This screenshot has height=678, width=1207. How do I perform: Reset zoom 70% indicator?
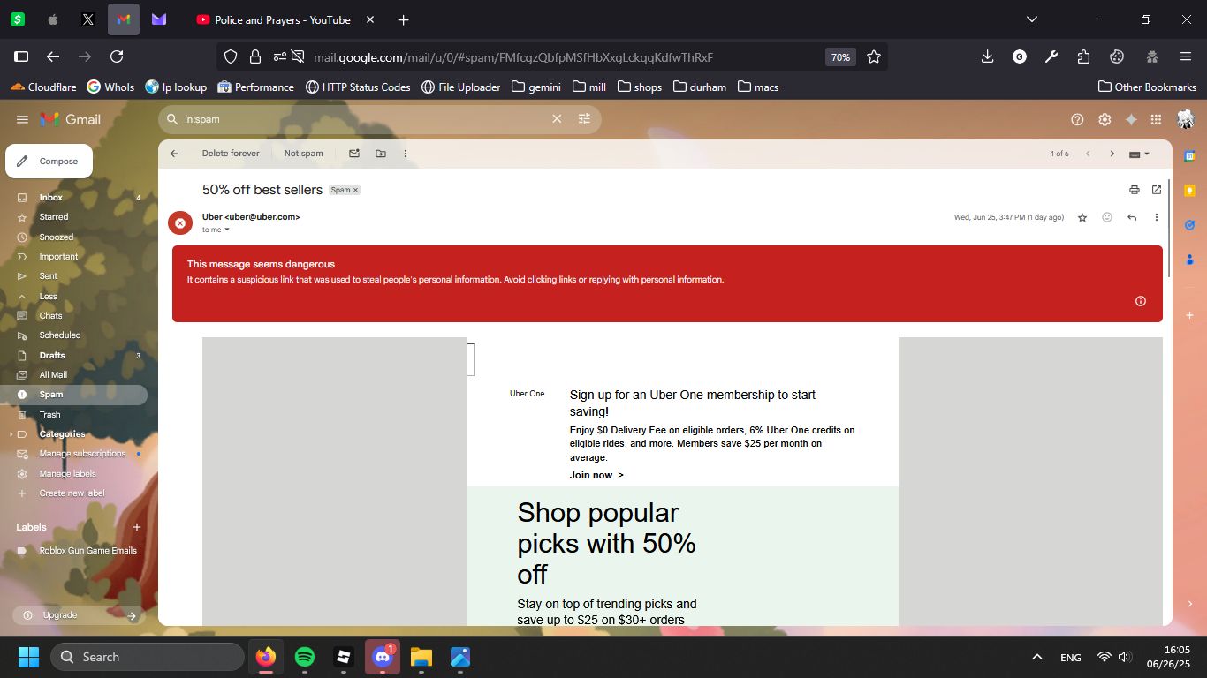(840, 57)
